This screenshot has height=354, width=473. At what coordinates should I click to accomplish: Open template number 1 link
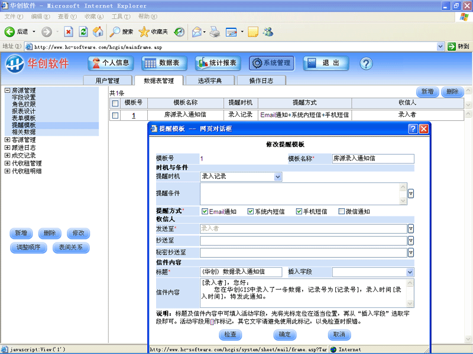[134, 115]
